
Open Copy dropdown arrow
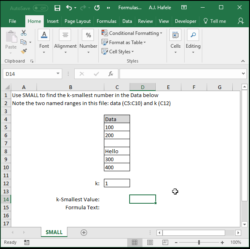(30, 42)
